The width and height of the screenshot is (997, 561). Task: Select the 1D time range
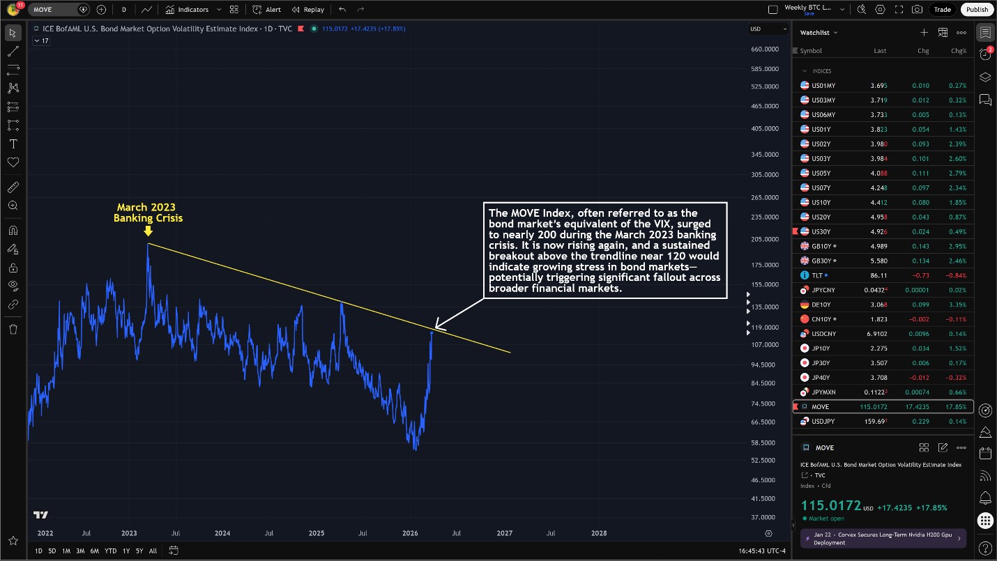(38, 551)
